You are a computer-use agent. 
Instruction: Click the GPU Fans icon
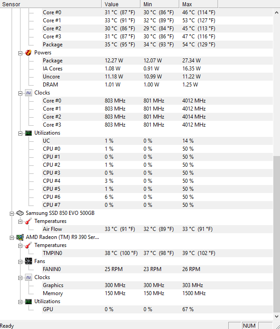[29, 261]
